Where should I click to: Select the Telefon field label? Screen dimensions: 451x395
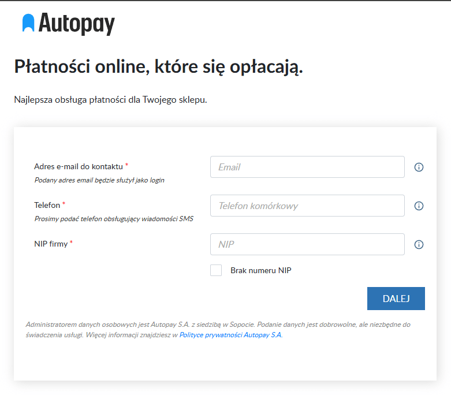pos(47,205)
